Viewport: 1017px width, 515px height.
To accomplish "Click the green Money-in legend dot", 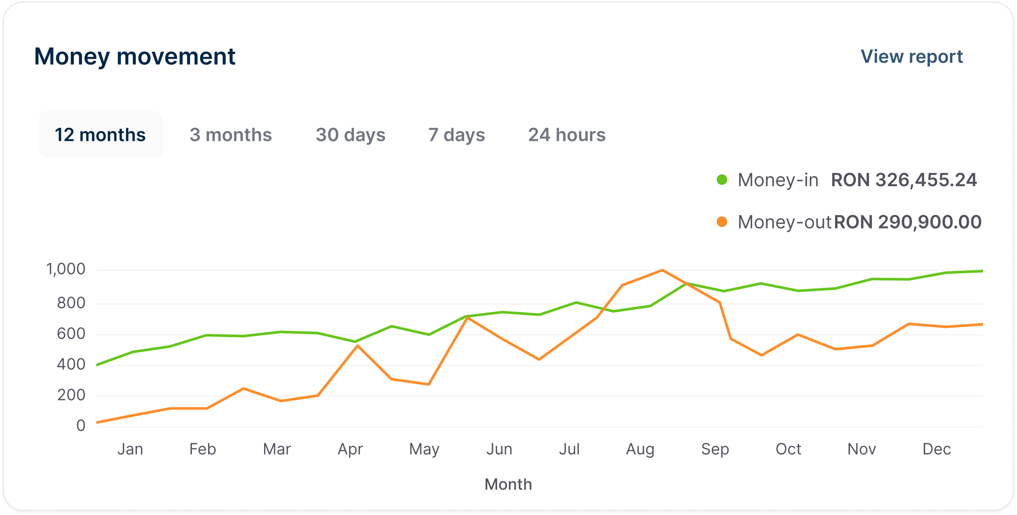I will (722, 180).
